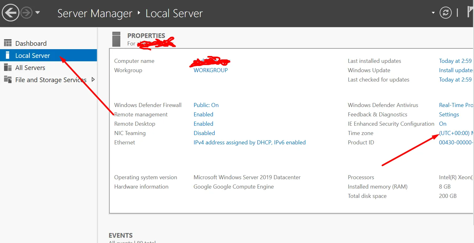Click the forward navigation arrow
The height and width of the screenshot is (243, 474).
point(26,13)
